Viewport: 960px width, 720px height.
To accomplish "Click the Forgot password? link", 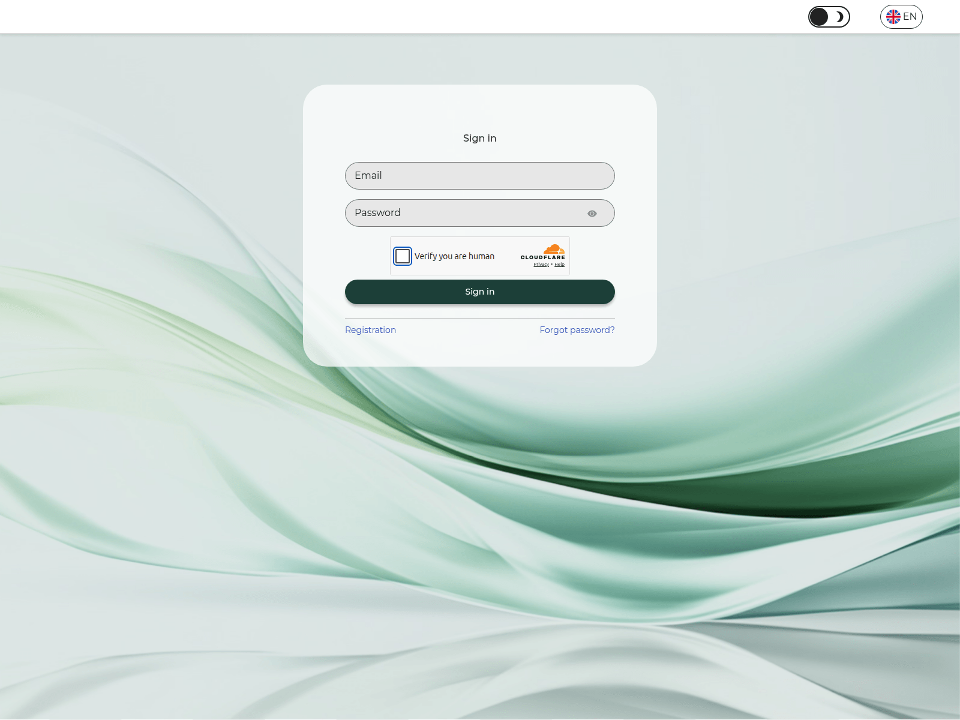I will tap(577, 330).
